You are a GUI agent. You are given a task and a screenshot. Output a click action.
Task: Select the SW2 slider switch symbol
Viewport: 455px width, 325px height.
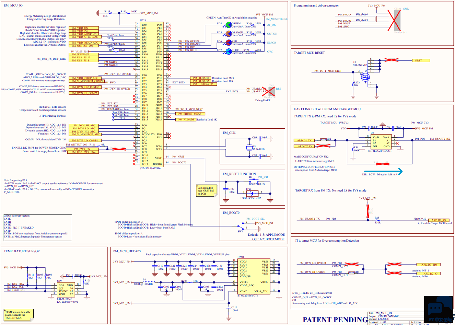[x=241, y=227]
